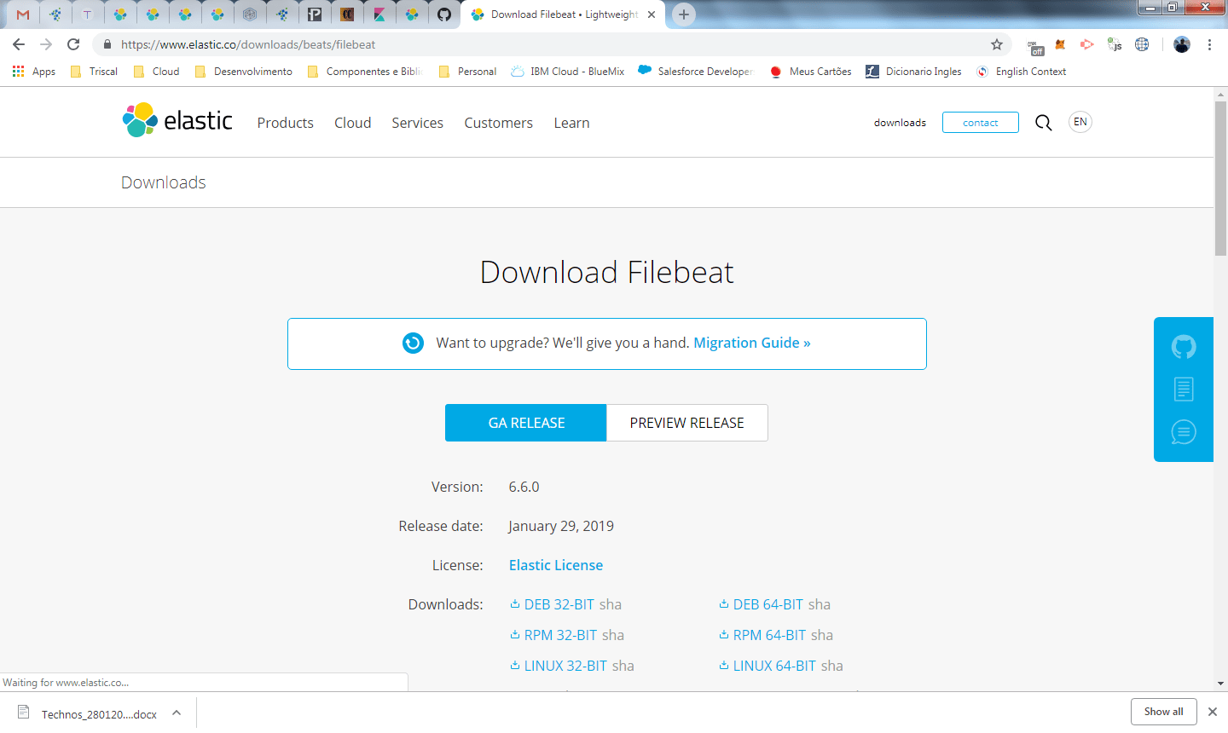
Task: Download the DEB 32-BIT package
Action: (x=553, y=604)
